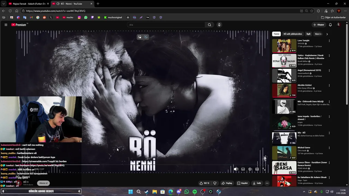The width and height of the screenshot is (349, 196).
Task: Open Love Tonight video thumbnail
Action: point(284,46)
